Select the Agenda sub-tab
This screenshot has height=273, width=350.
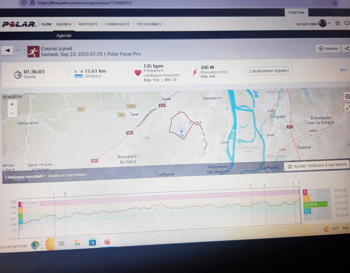pyautogui.click(x=64, y=35)
